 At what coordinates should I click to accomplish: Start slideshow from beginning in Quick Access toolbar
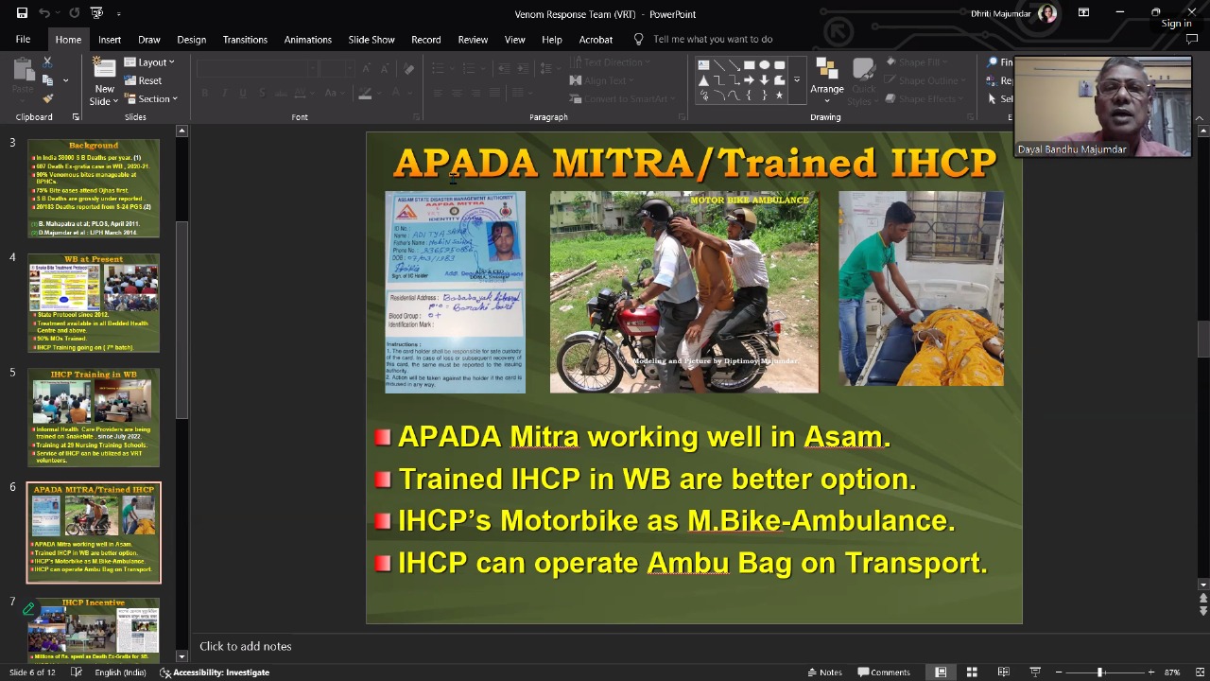tap(96, 13)
